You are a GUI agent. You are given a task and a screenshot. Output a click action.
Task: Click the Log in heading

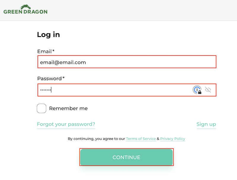(x=48, y=35)
